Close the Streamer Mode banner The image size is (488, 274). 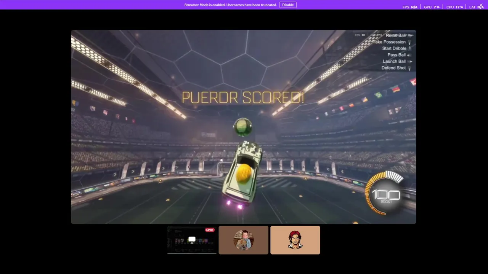click(x=481, y=5)
